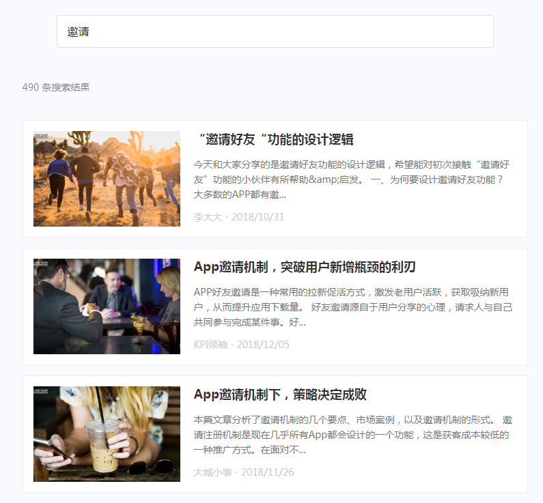Click the date 2018/11/26 on third result
Image resolution: width=543 pixels, height=503 pixels.
point(268,472)
